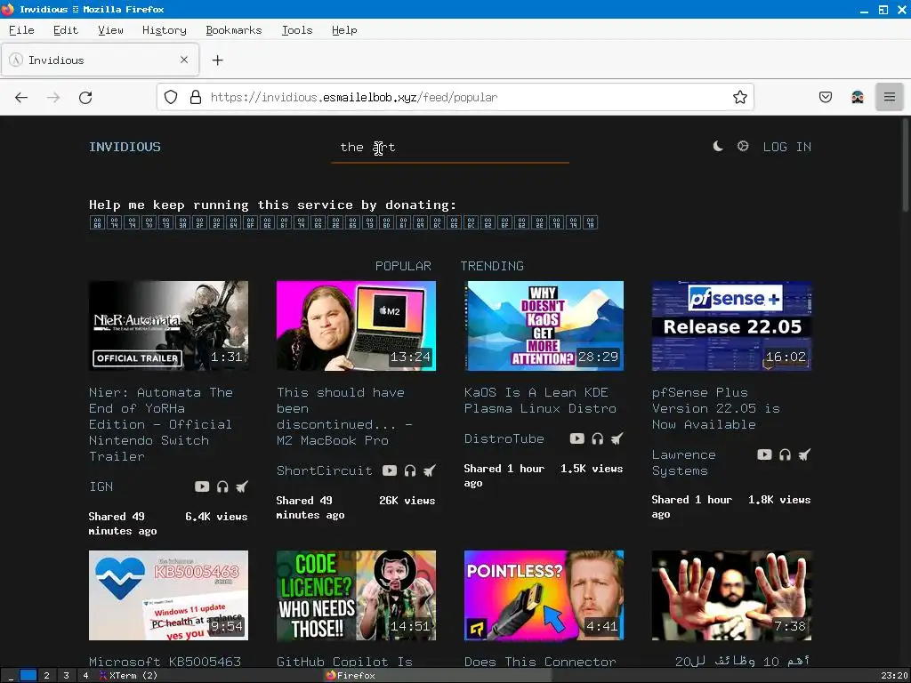This screenshot has height=683, width=911.
Task: Watch ShortCircuit video on YouTube icon
Action: 390,470
